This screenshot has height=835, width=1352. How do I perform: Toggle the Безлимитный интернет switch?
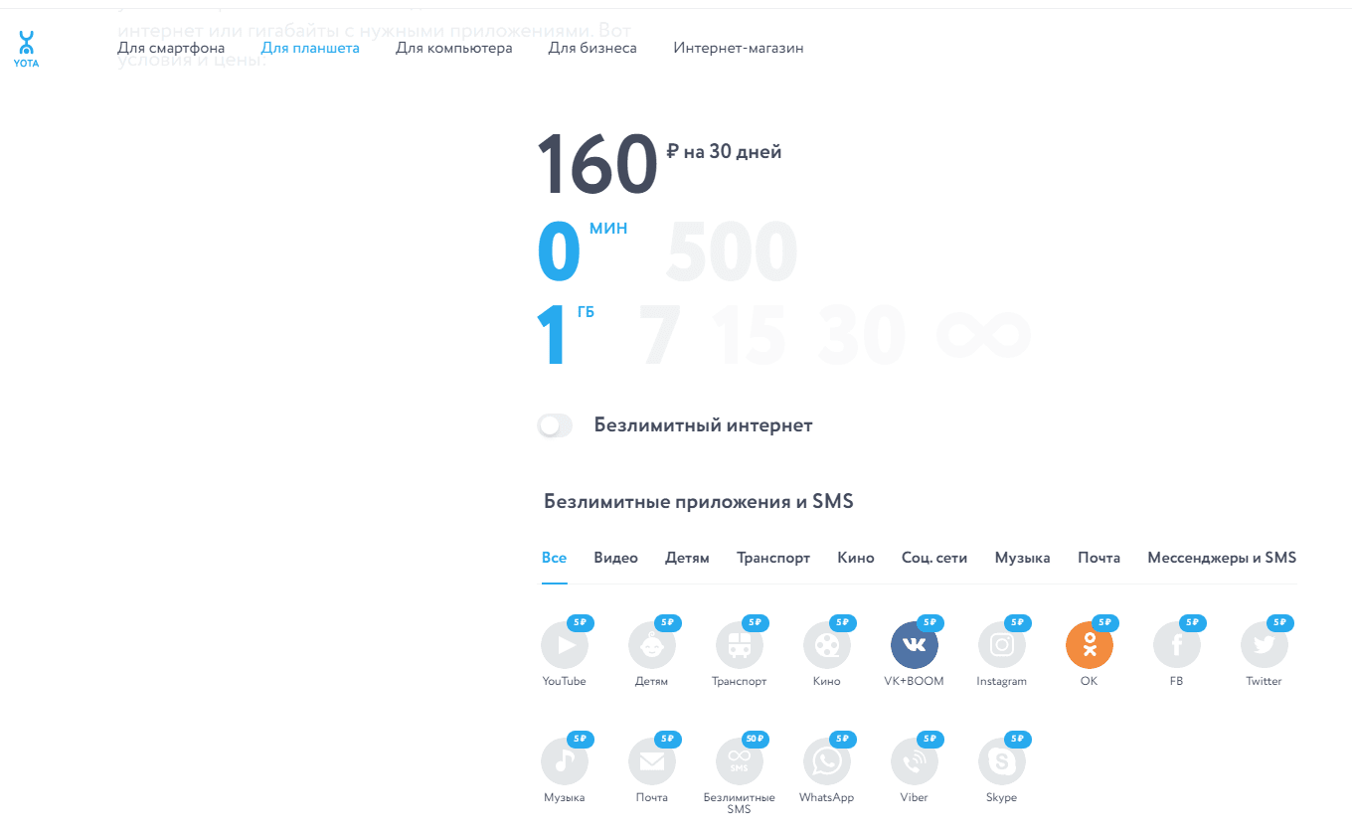pos(555,425)
